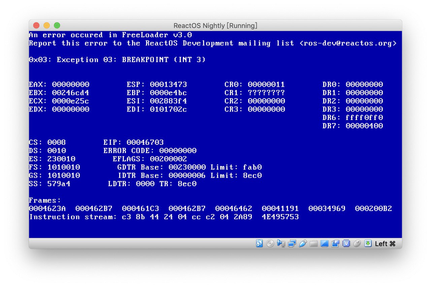
Task: Select the SS segment value 579a4
Action: (59, 184)
